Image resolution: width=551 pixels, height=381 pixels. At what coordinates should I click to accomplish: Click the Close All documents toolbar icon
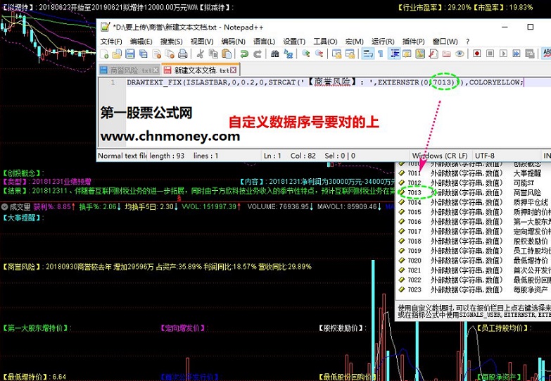[x=170, y=54]
